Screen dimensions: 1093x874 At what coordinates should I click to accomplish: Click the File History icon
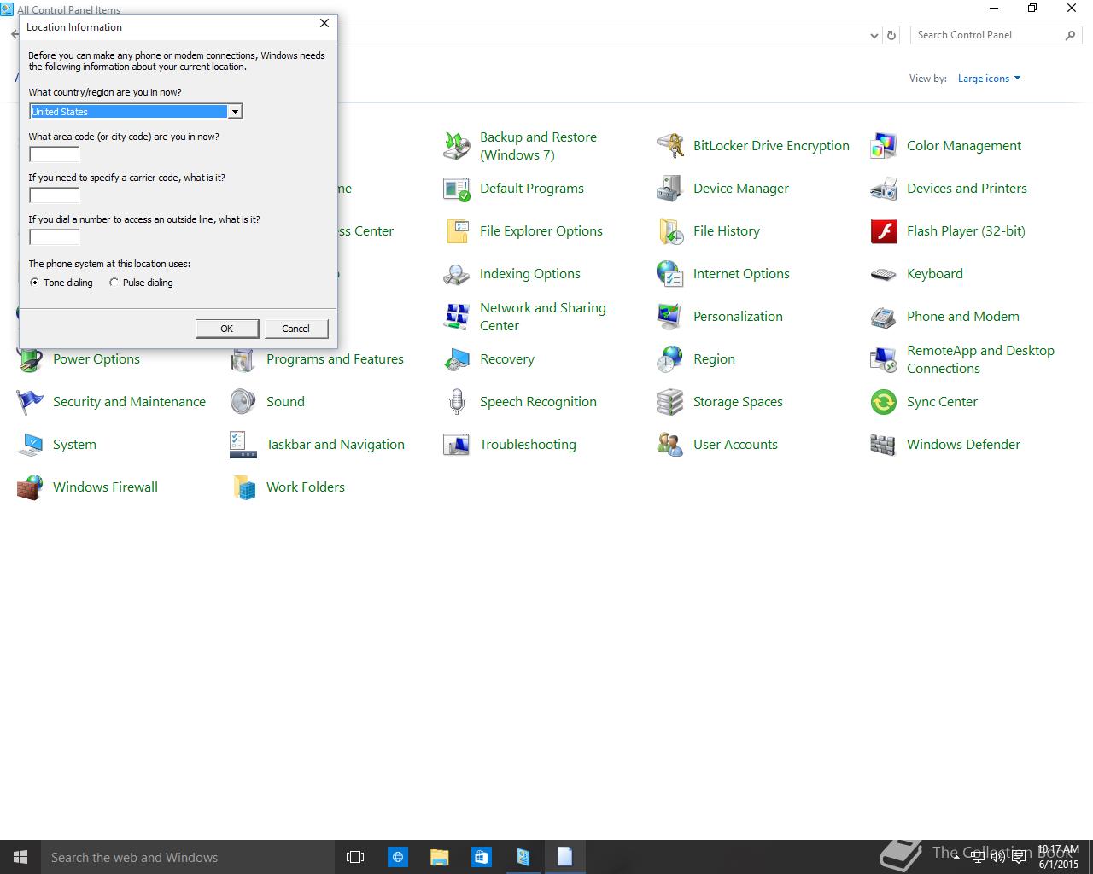(670, 231)
